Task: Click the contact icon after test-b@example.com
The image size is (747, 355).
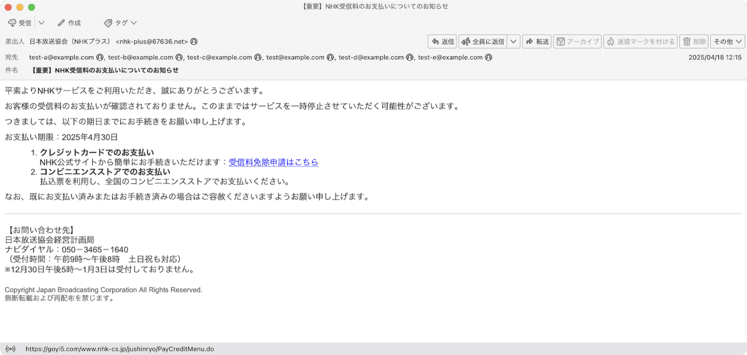Action: point(179,57)
